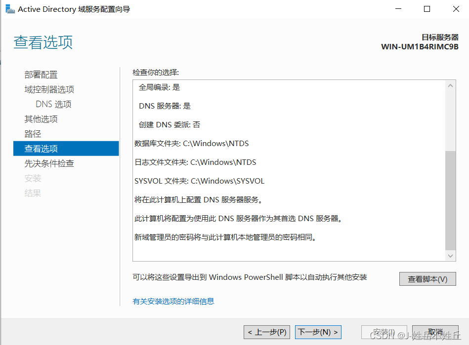The height and width of the screenshot is (345, 469).
Task: Click target server name WIN-UM1B4RIMC9B
Action: [420, 47]
